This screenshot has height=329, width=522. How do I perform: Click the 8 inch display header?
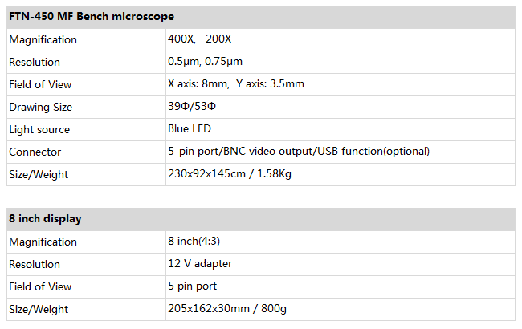45,218
